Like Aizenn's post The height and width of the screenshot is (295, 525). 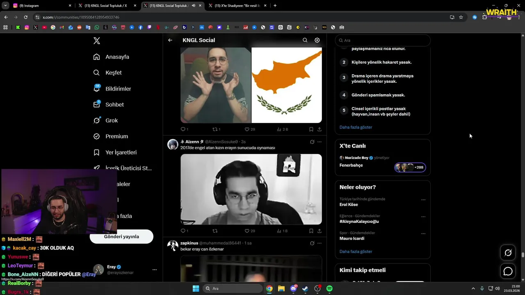click(249, 231)
